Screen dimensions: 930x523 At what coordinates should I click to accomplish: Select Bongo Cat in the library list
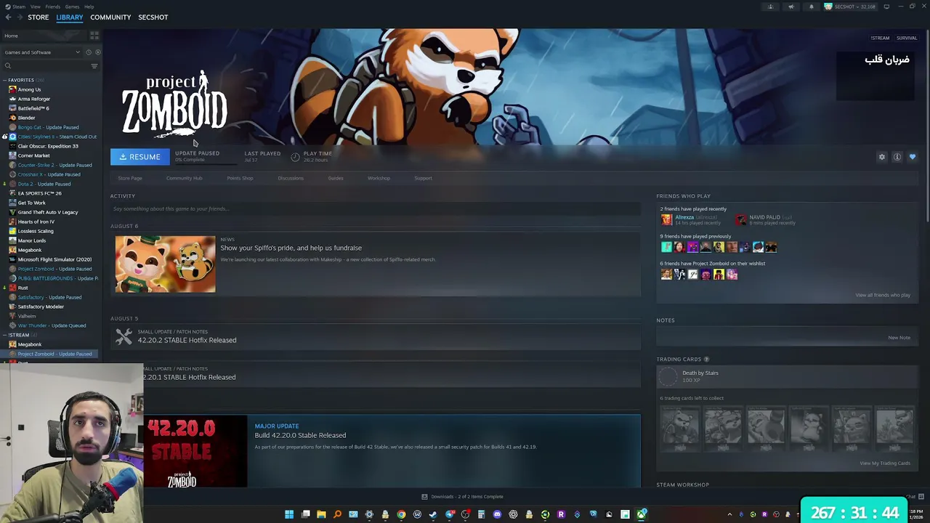coord(48,127)
